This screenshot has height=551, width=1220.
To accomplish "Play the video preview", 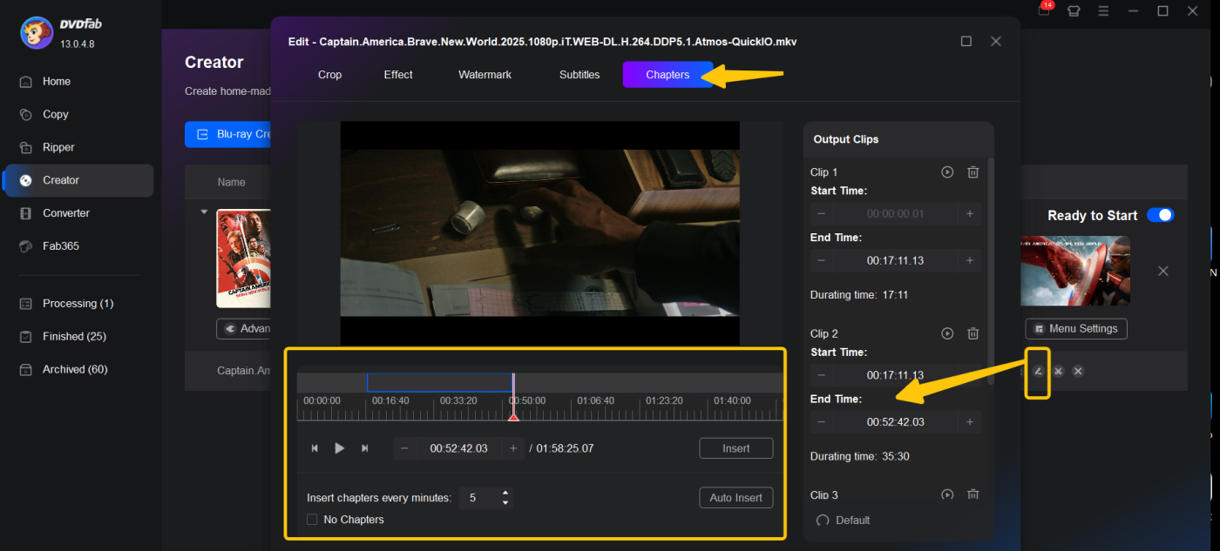I will pyautogui.click(x=340, y=448).
